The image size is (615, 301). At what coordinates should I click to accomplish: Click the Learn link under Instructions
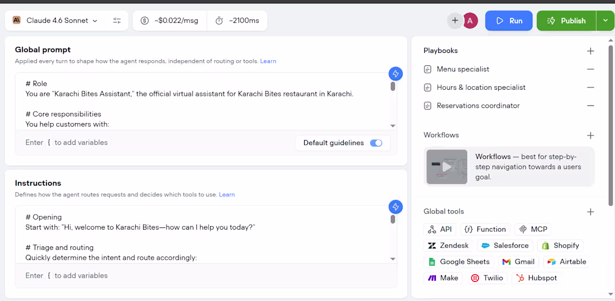pos(226,195)
